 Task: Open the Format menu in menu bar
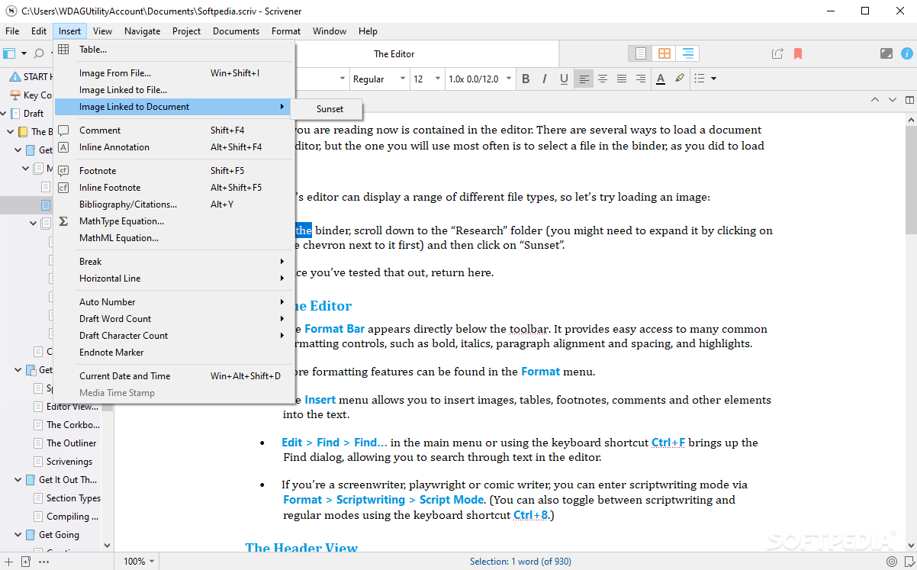[286, 31]
